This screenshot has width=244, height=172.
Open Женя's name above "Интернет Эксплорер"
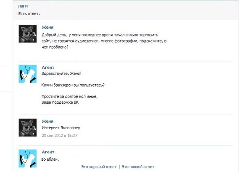click(48, 121)
